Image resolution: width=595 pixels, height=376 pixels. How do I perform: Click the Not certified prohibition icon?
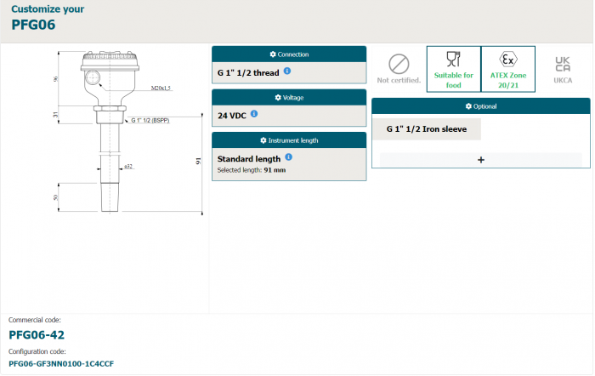(399, 64)
